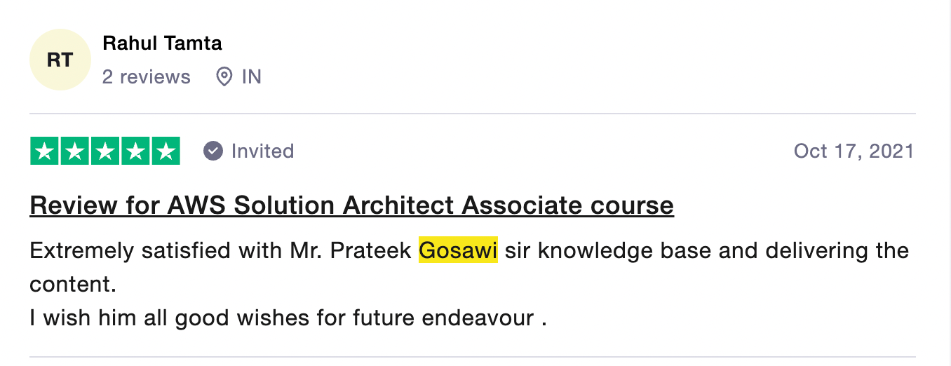Click the third green rating star
The height and width of the screenshot is (366, 951).
(105, 151)
